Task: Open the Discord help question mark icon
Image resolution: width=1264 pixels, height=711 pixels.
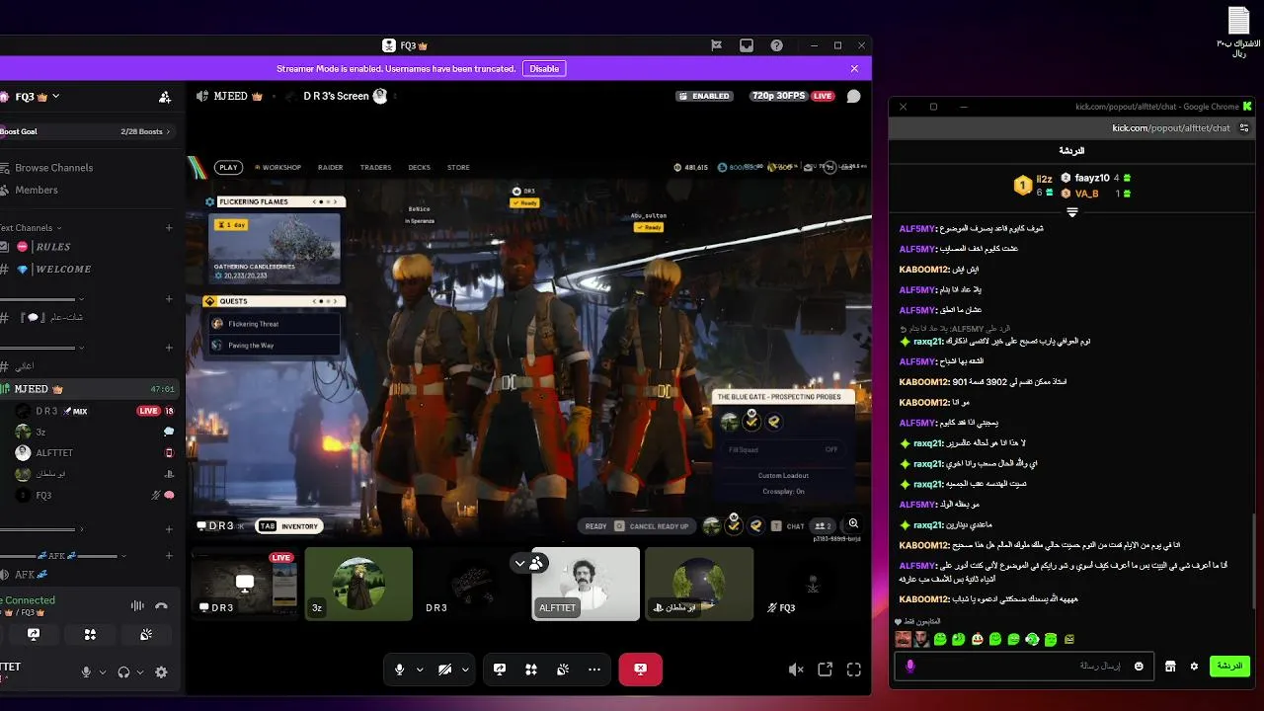Action: [777, 45]
